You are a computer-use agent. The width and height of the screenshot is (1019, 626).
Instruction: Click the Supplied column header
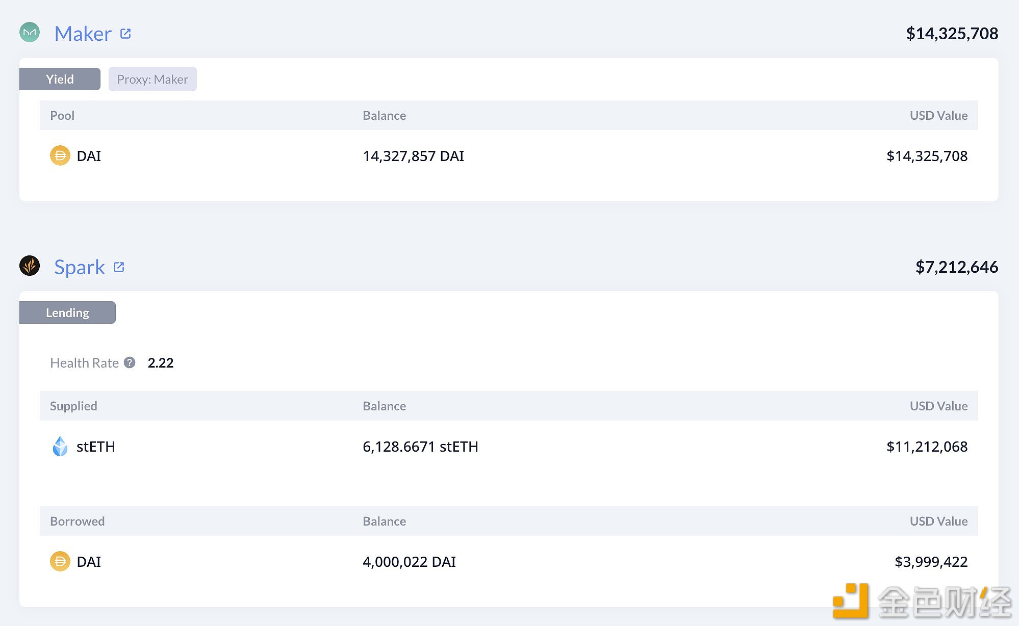click(73, 406)
